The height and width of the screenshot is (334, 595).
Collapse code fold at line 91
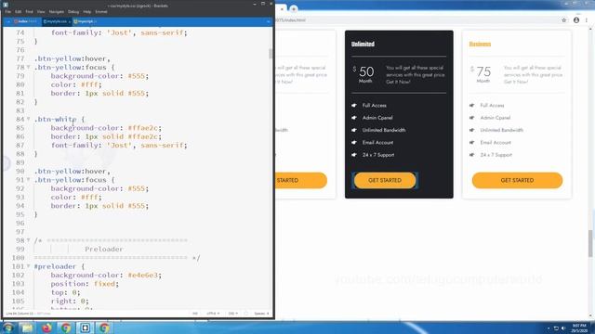[x=29, y=179]
